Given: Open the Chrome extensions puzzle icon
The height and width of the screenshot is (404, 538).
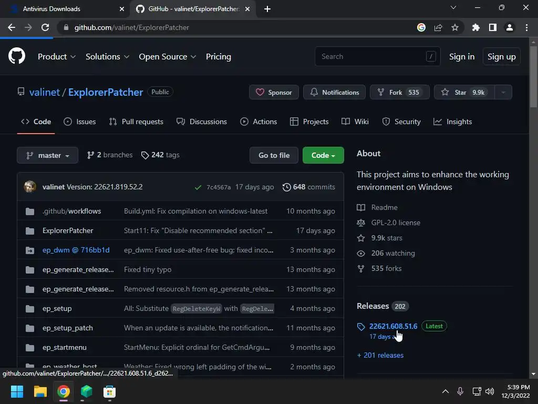Looking at the screenshot, I should (x=476, y=27).
